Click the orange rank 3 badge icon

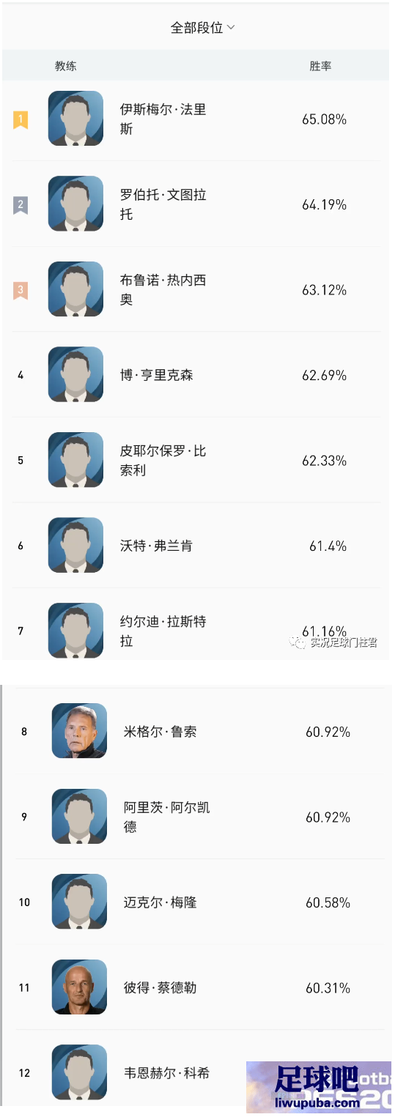[x=21, y=290]
